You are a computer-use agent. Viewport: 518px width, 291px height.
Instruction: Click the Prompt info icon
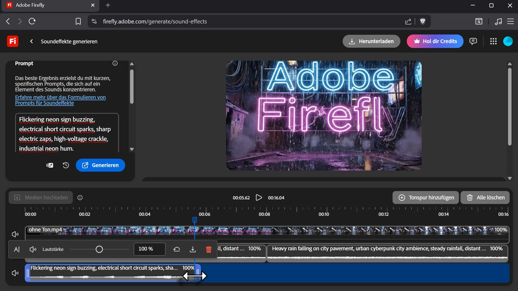(x=115, y=63)
